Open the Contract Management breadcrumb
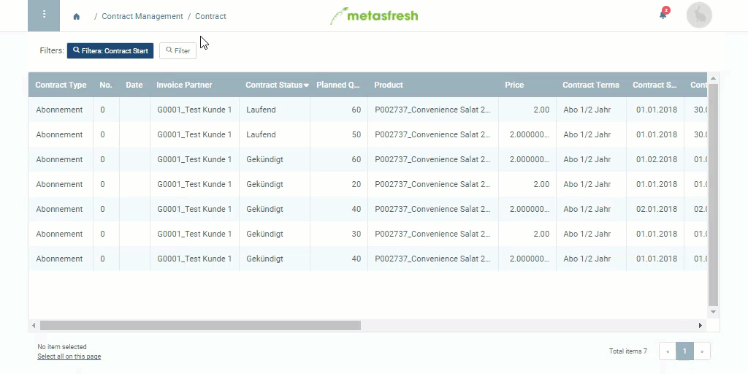This screenshot has height=374, width=748. (142, 16)
